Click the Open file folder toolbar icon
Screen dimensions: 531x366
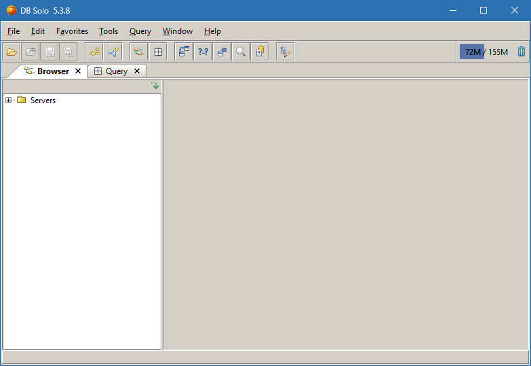pyautogui.click(x=12, y=52)
